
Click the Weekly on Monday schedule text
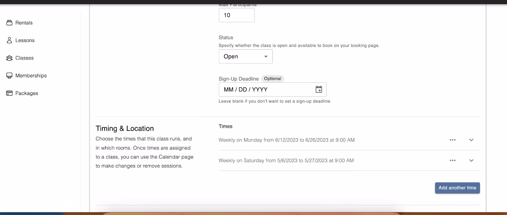tap(286, 140)
